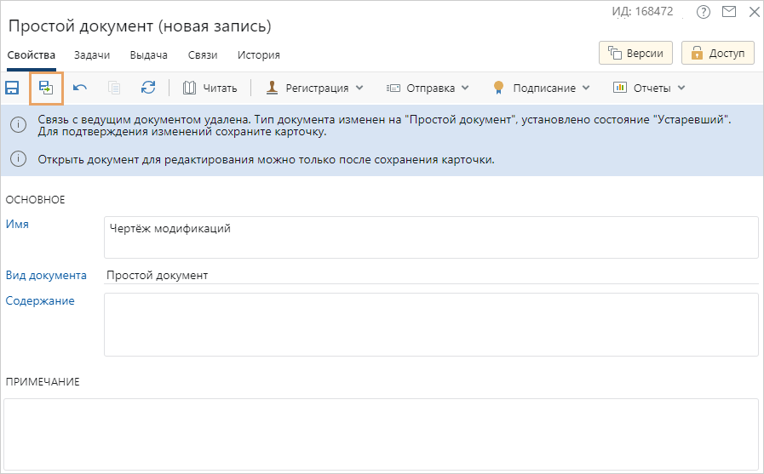Click the Copy icon in toolbar
The width and height of the screenshot is (764, 474).
[114, 88]
